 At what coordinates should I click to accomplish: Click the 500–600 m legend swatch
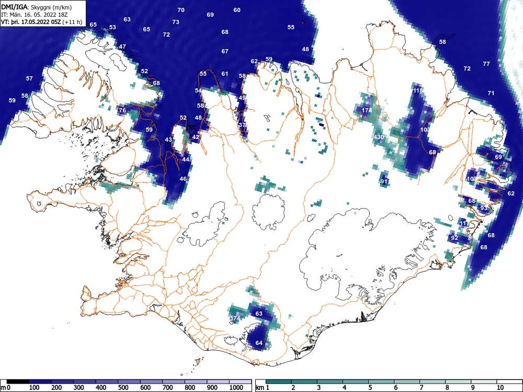[x=129, y=382]
